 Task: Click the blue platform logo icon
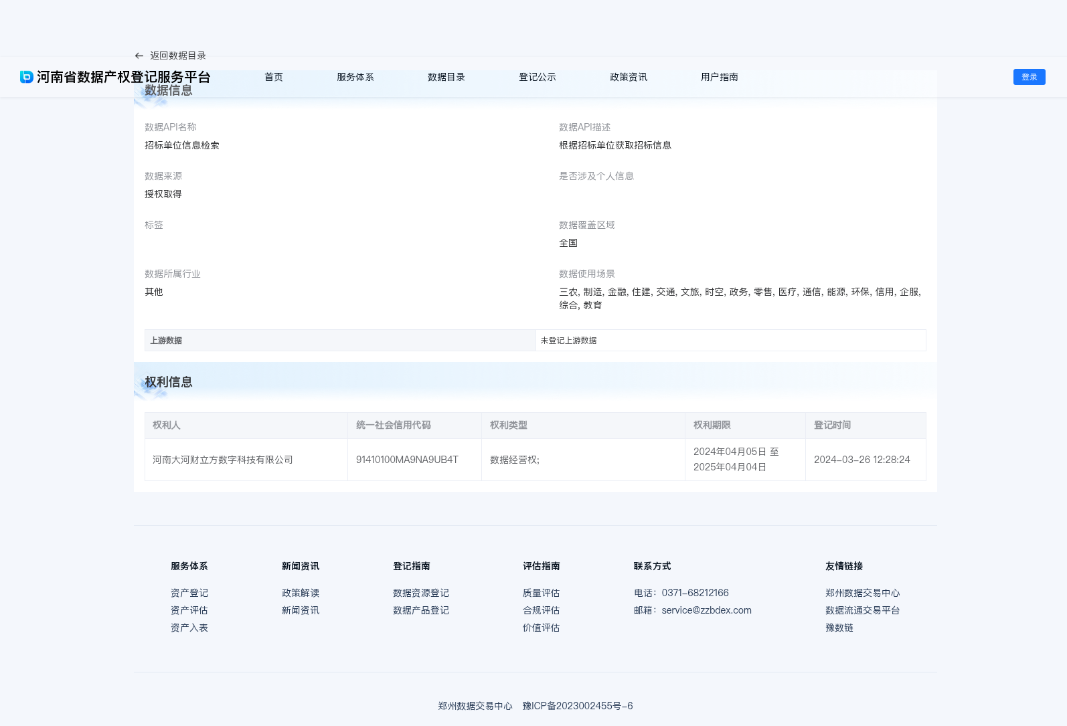[27, 77]
